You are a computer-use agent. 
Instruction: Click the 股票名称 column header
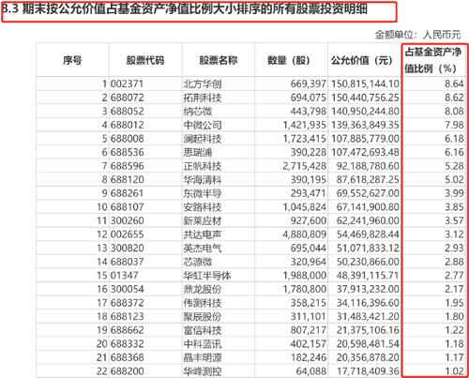(219, 60)
